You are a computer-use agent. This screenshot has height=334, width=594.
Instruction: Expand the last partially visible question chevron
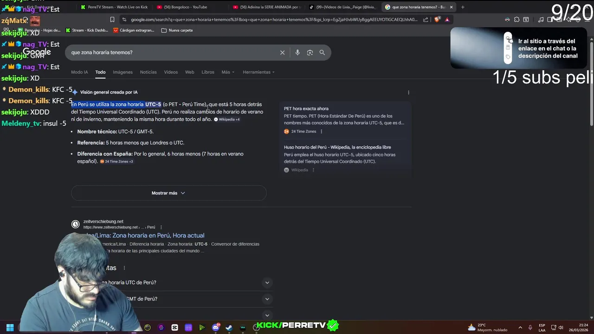(x=267, y=315)
